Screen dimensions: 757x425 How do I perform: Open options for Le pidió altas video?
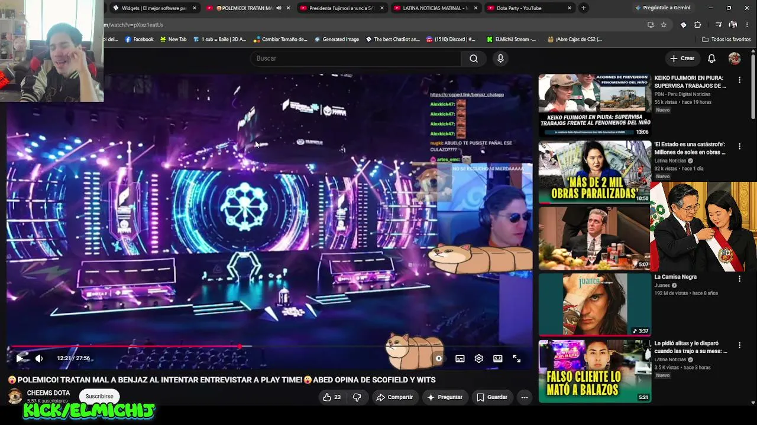click(x=739, y=345)
